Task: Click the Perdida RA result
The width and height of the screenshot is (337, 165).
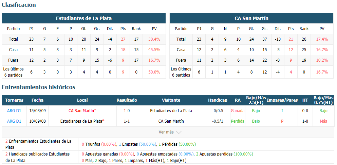Action: 238,121
